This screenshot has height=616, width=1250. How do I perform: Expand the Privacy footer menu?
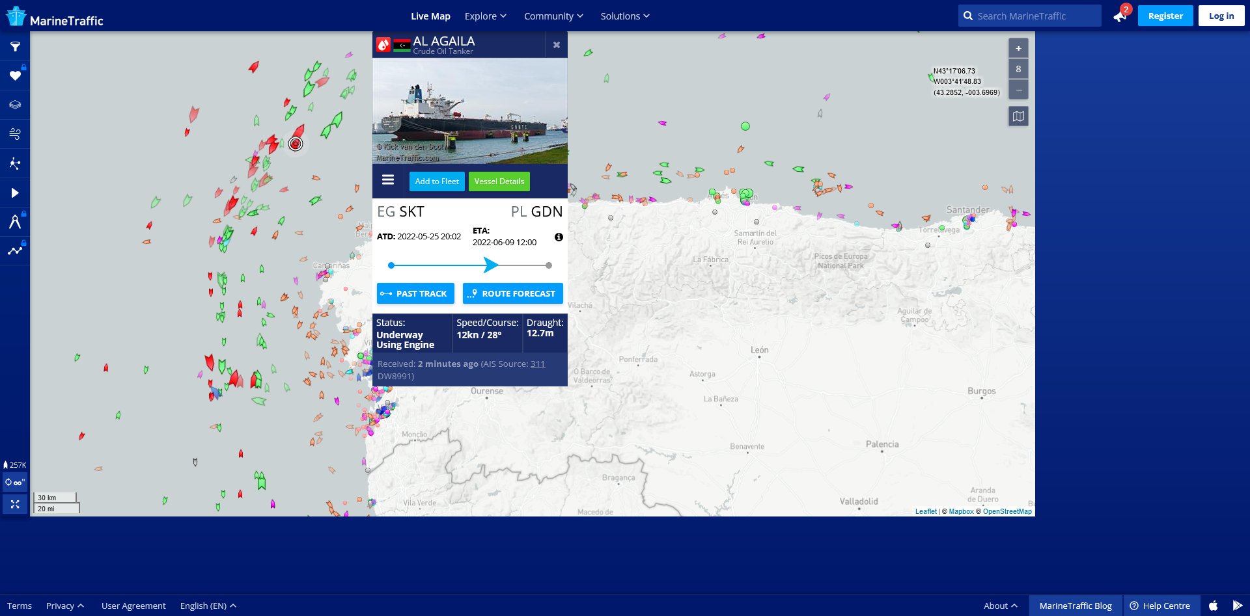[65, 606]
